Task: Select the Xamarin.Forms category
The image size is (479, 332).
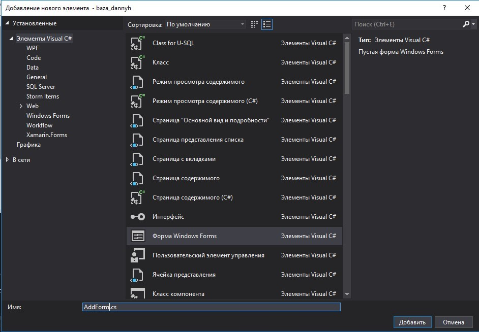Action: click(47, 135)
